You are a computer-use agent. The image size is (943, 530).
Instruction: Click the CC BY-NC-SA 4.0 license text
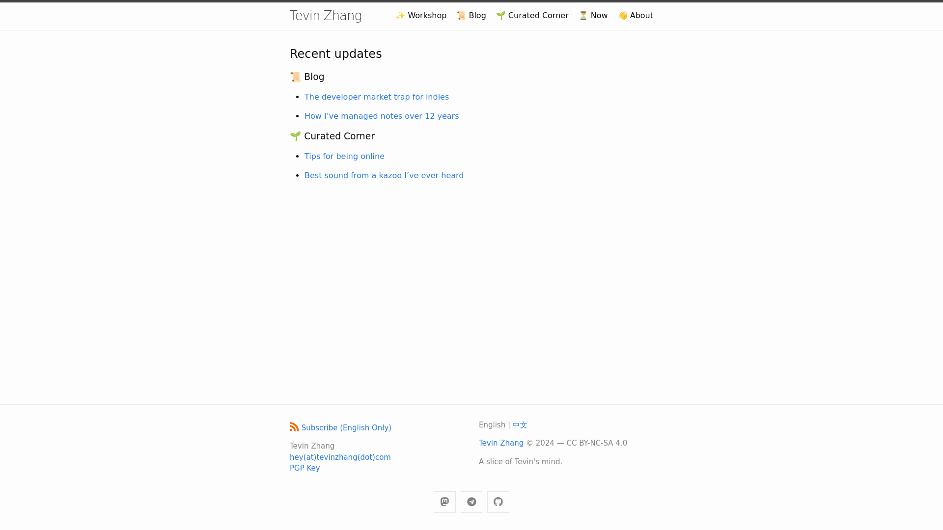tap(597, 443)
